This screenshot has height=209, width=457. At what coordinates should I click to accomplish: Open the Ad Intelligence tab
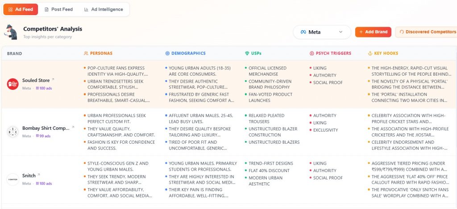[104, 9]
